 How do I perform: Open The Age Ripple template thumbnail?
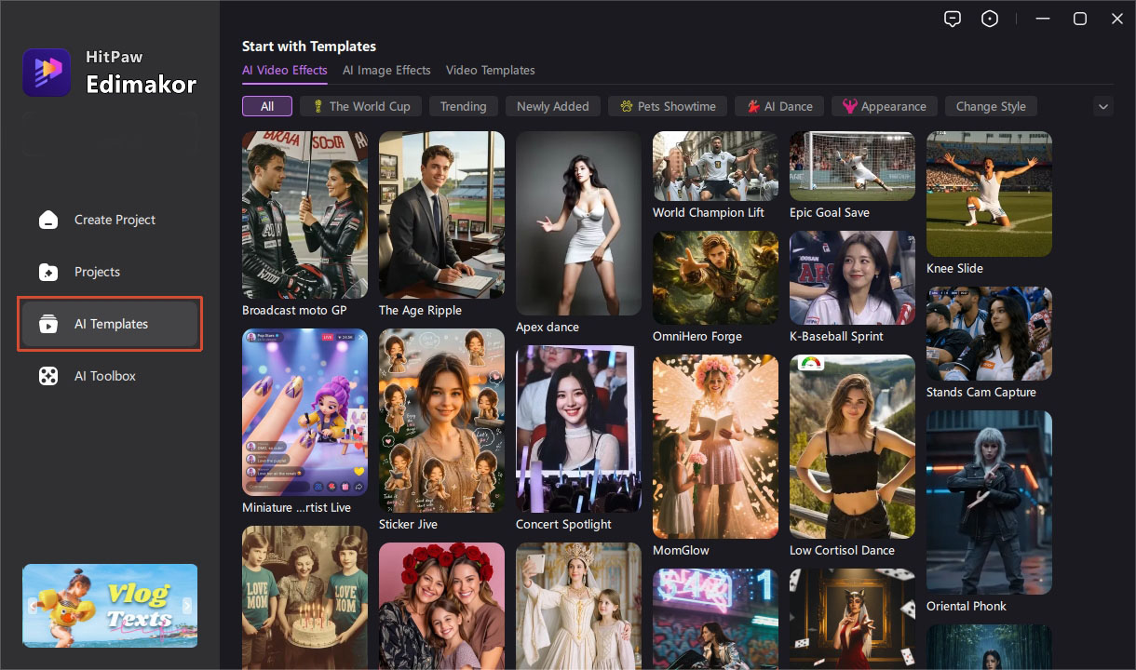click(441, 215)
